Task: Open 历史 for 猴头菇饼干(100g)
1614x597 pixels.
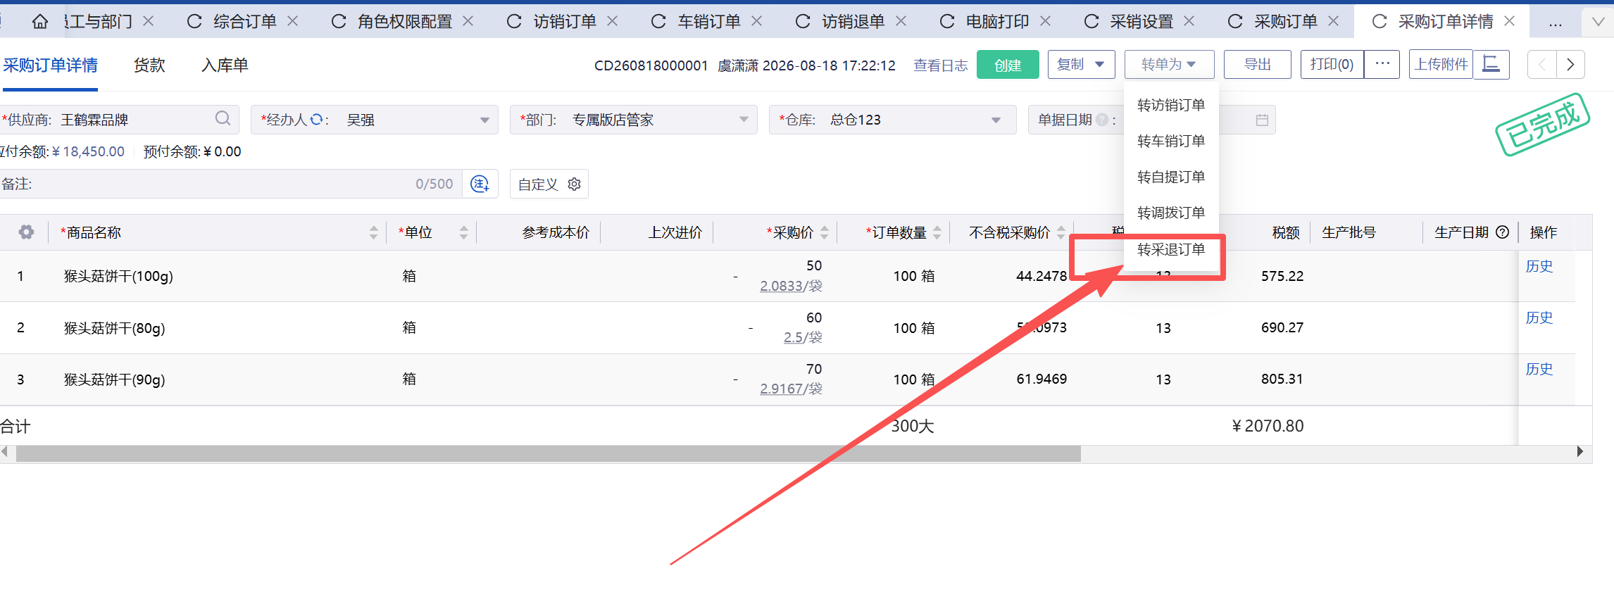Action: pos(1539,266)
